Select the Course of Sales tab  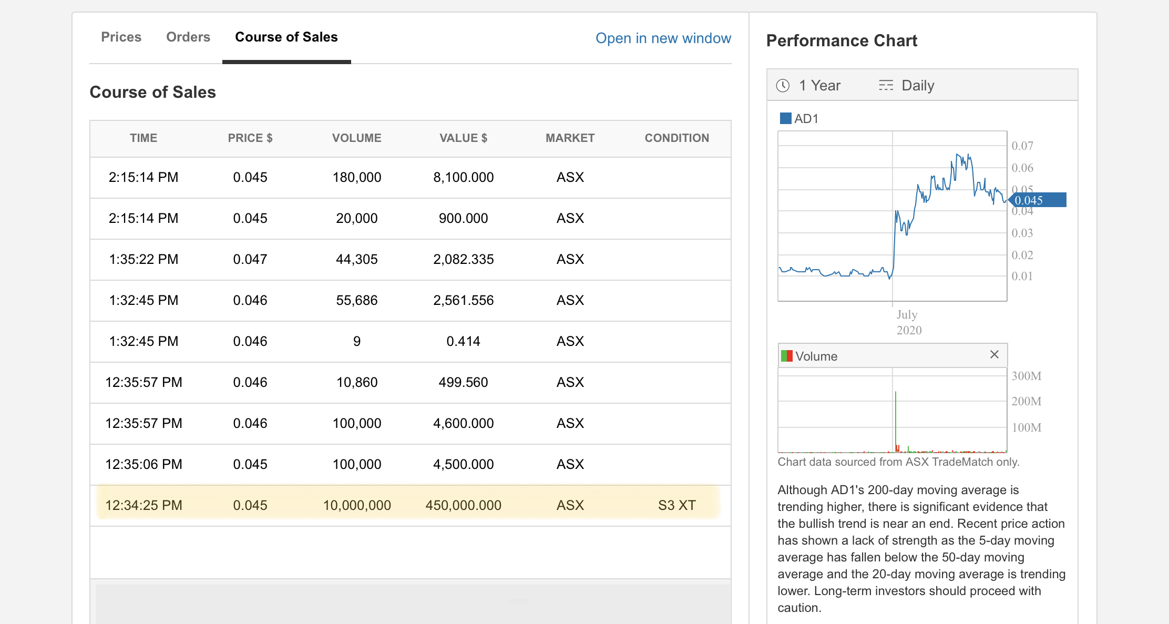(x=286, y=37)
